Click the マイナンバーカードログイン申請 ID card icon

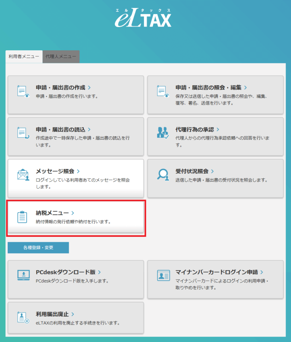(163, 275)
